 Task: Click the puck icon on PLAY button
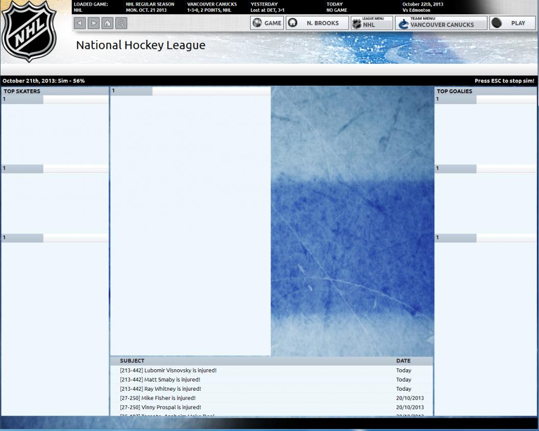point(496,23)
